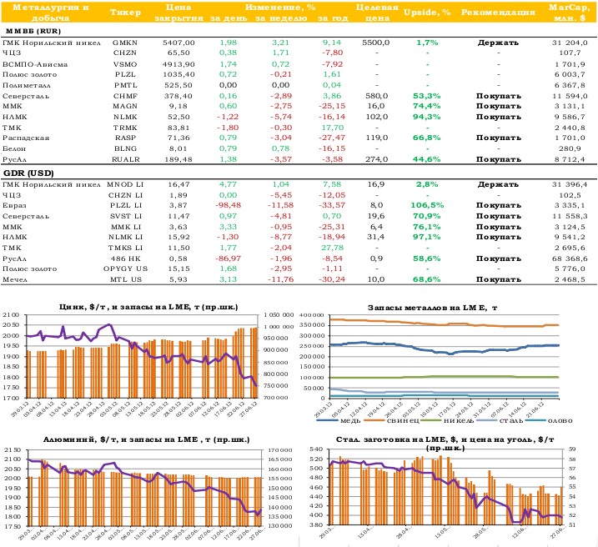Image resolution: width=598 pixels, height=547 pixels.
Task: Click the GMKN ticker cell
Action: 125,43
